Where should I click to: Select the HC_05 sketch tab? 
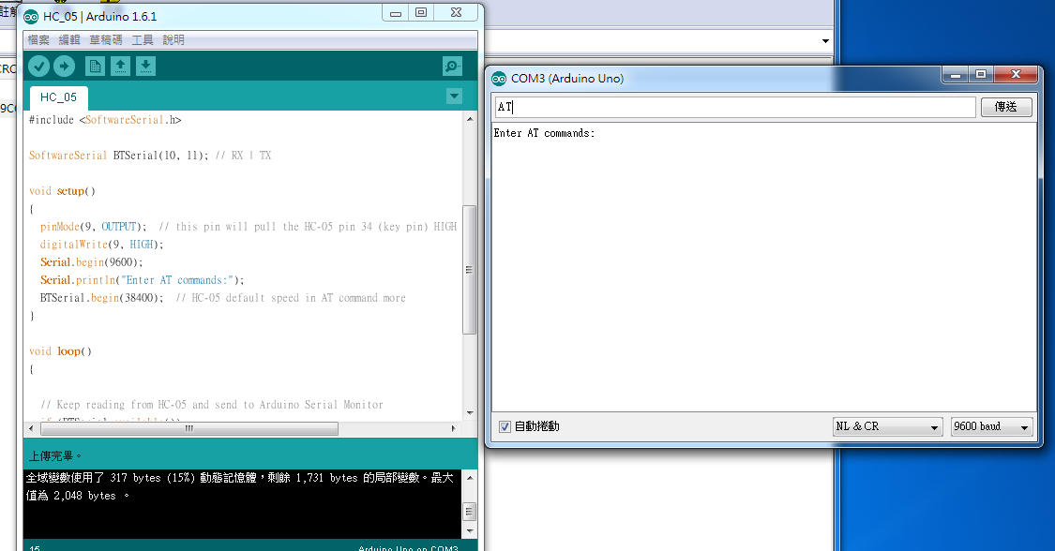coord(58,97)
